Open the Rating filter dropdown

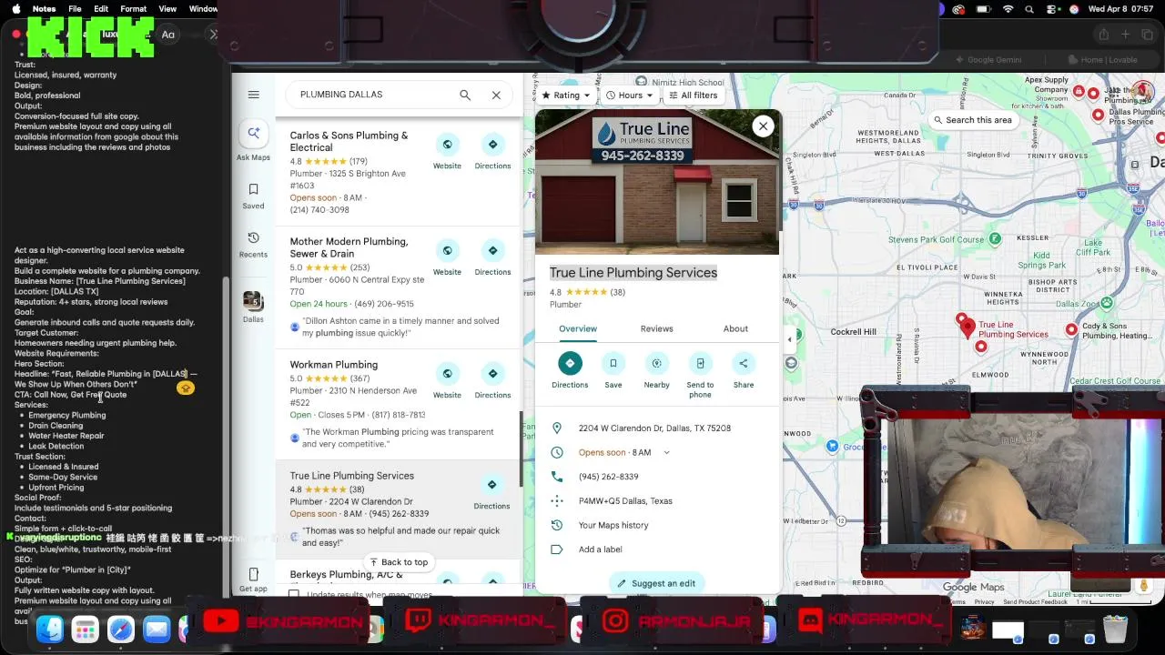[565, 96]
